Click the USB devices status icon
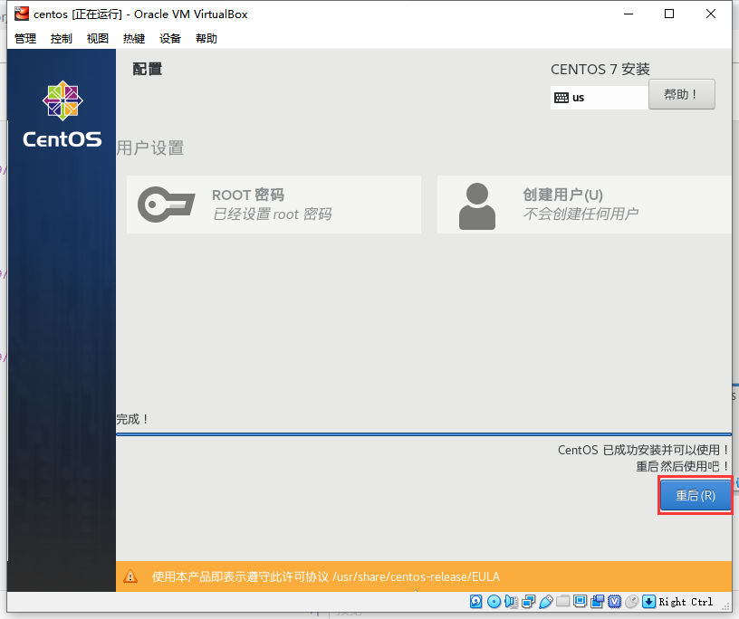The width and height of the screenshot is (739, 619). point(545,601)
